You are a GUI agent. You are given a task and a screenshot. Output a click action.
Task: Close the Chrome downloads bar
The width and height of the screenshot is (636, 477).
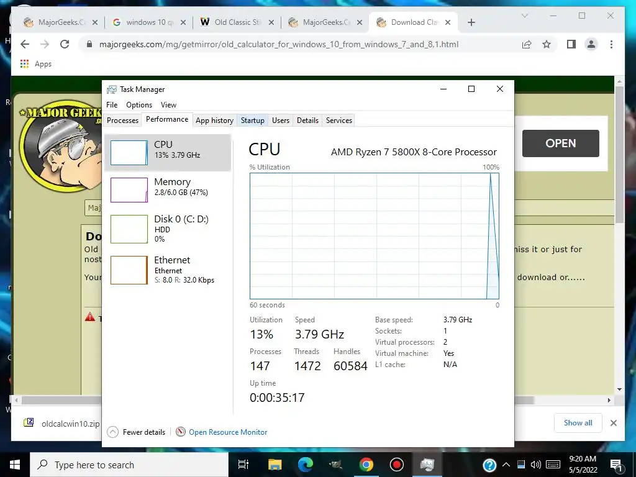tap(613, 423)
